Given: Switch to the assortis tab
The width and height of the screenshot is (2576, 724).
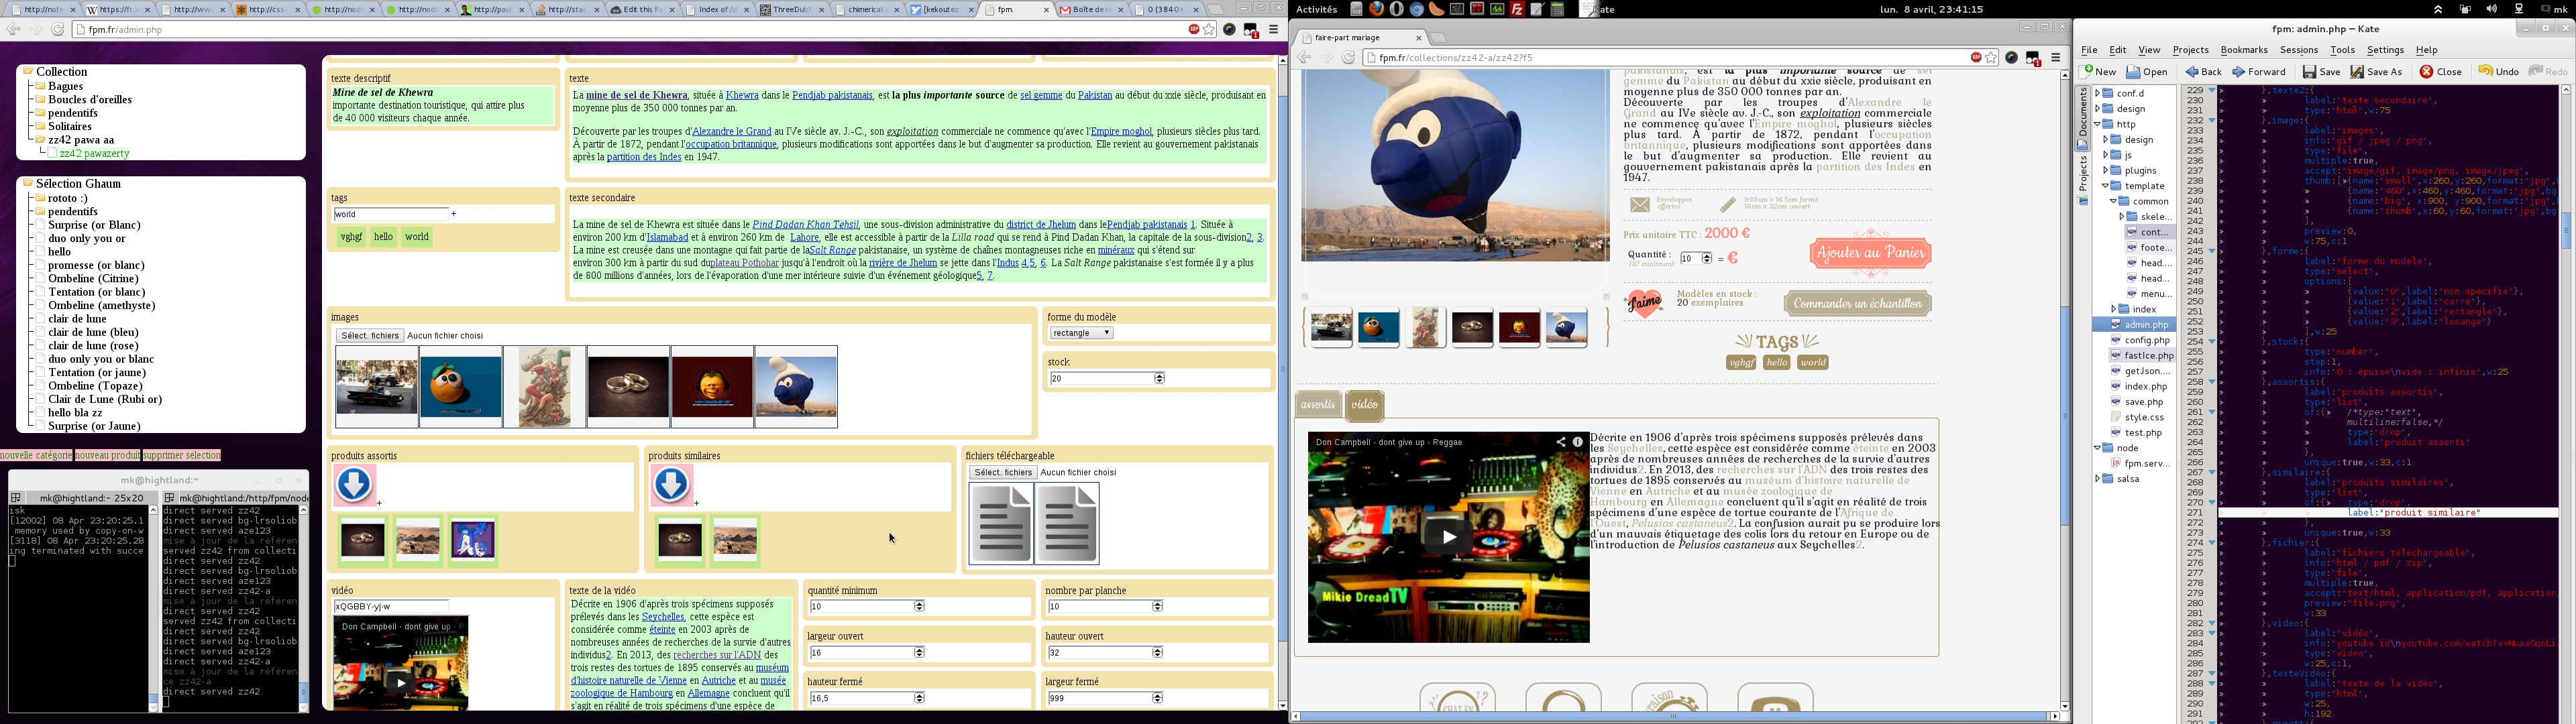Looking at the screenshot, I should pyautogui.click(x=1318, y=405).
